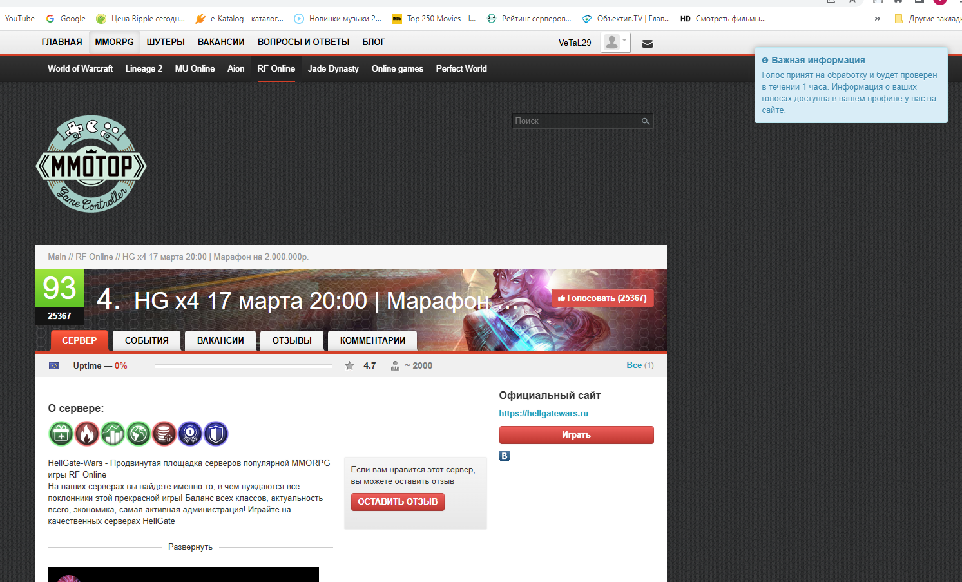Open the ВАКАНСИИ top menu item
This screenshot has width=962, height=582.
point(221,42)
